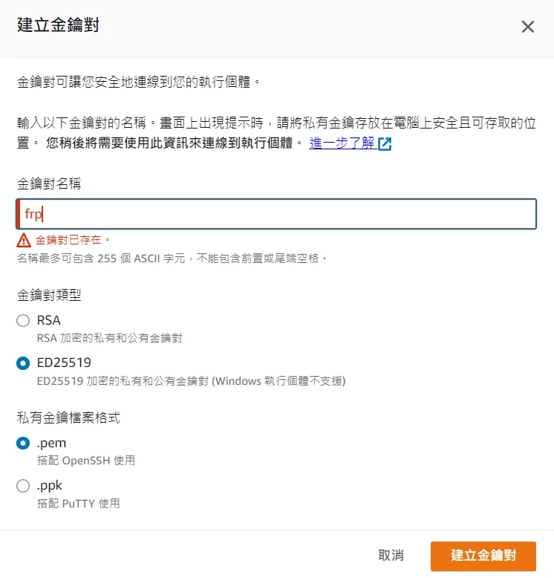This screenshot has width=554, height=578.
Task: Click the ED25519 option label text
Action: 64,363
